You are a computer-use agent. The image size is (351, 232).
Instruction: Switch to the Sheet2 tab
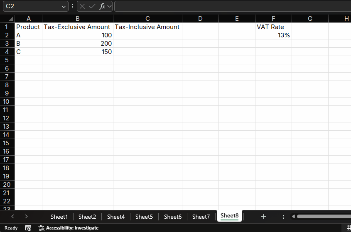[87, 217]
